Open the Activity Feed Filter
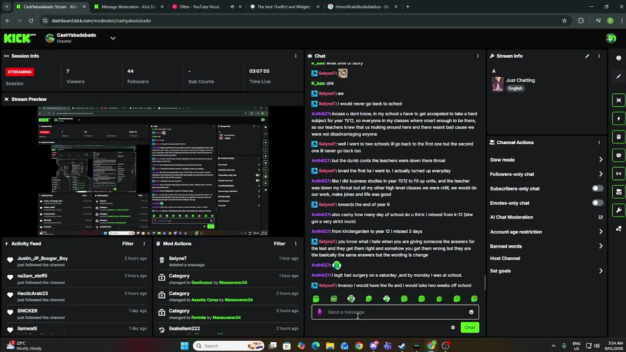This screenshot has width=626, height=352. (128, 243)
